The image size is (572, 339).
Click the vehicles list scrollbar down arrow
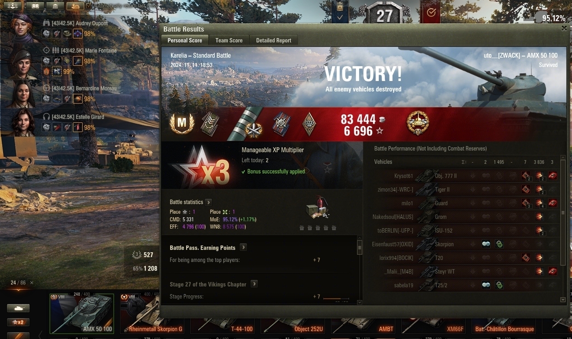(x=563, y=300)
